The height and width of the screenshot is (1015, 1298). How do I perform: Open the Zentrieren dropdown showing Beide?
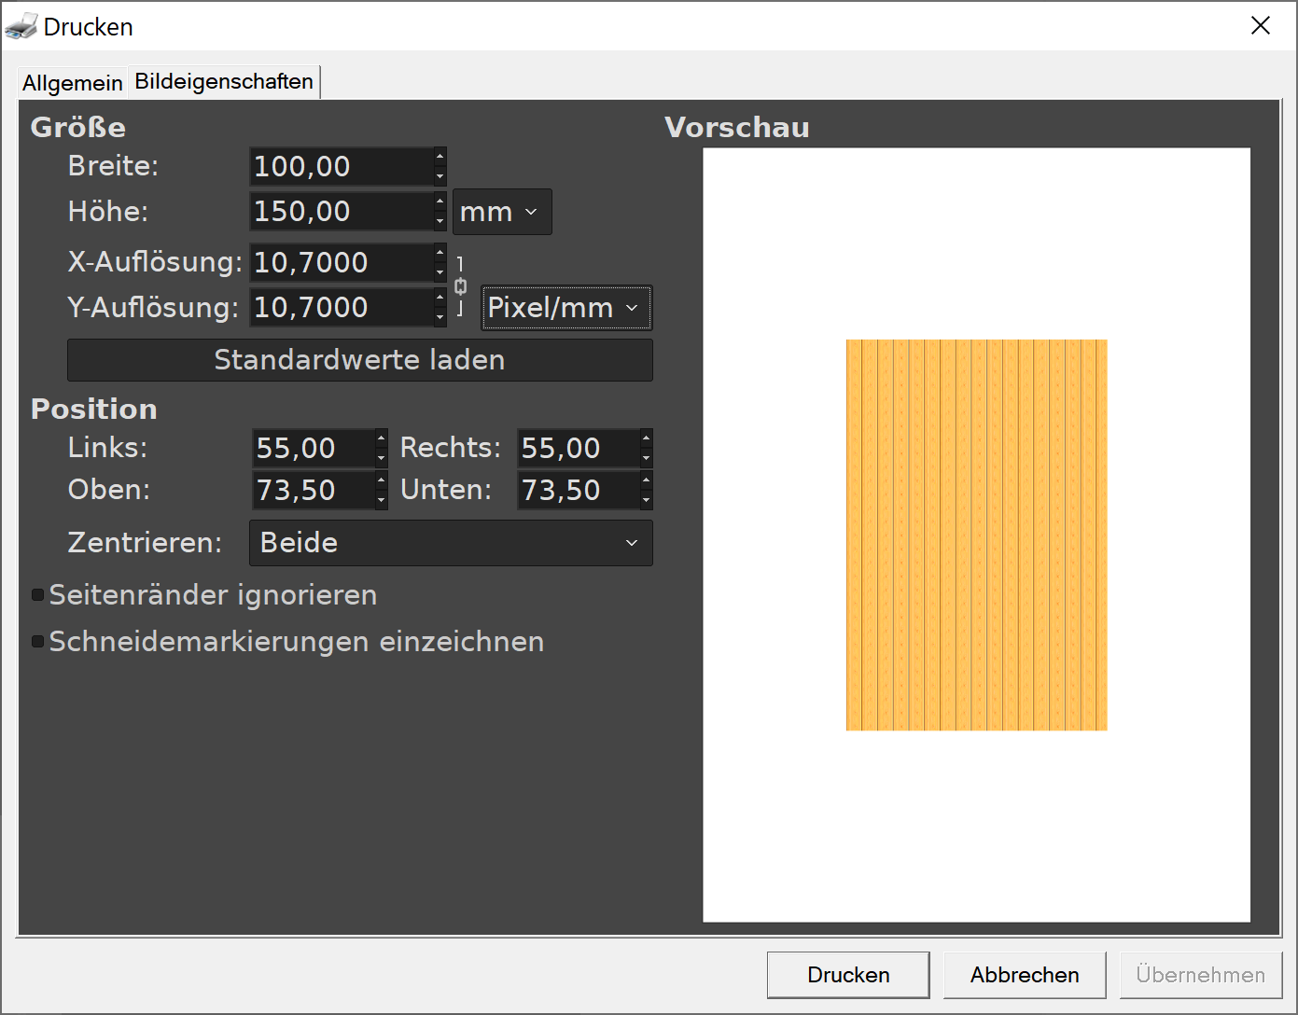click(x=451, y=543)
